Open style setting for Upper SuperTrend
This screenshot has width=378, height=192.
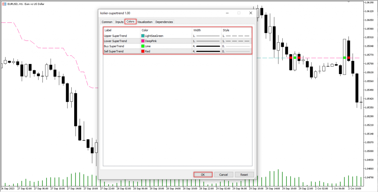tap(237, 36)
